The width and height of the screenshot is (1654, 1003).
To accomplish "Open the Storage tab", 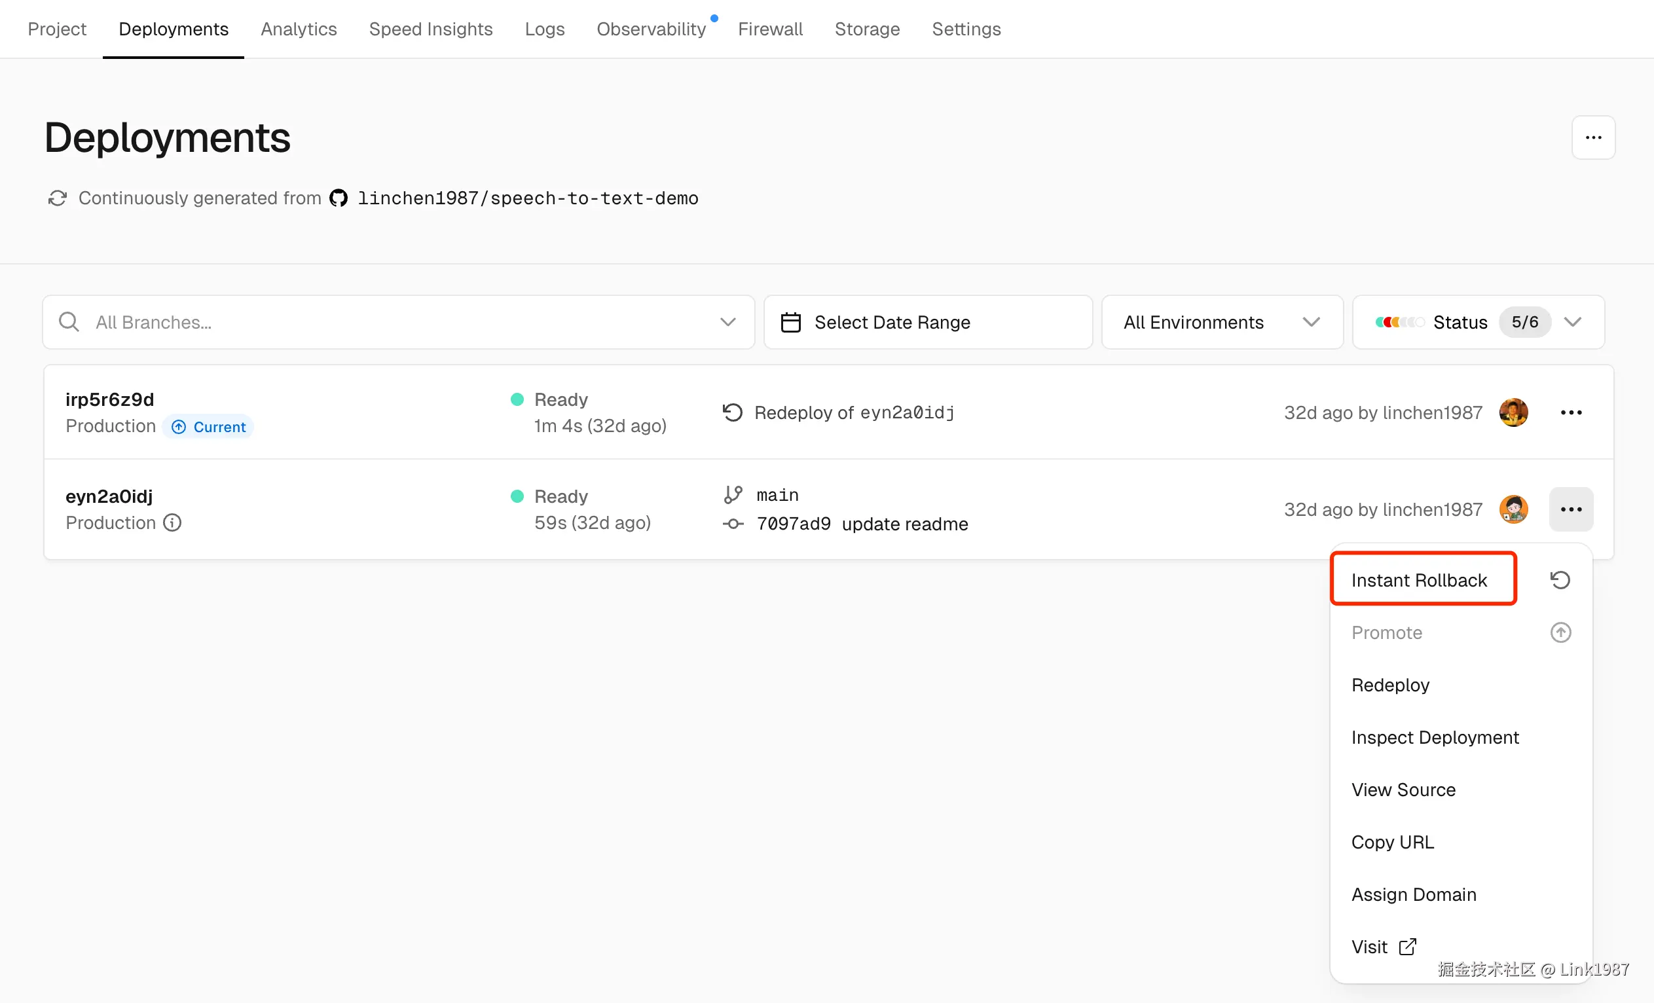I will pos(868,29).
